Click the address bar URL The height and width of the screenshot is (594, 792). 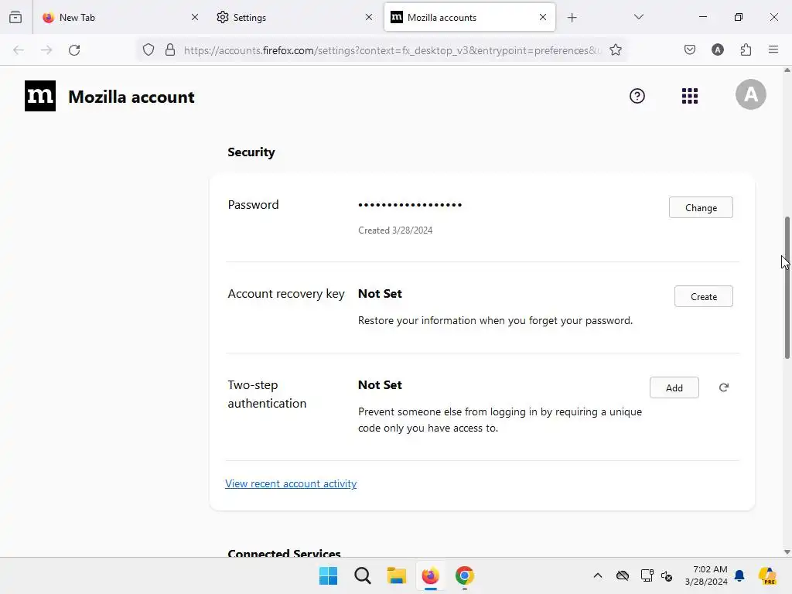(392, 50)
